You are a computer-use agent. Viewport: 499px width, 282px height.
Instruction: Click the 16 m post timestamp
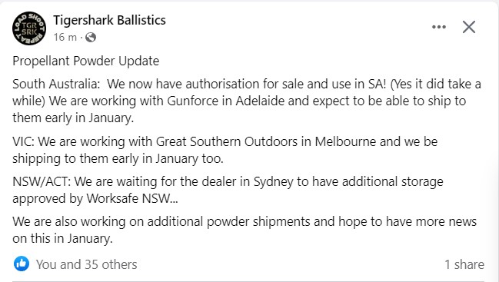click(x=65, y=37)
